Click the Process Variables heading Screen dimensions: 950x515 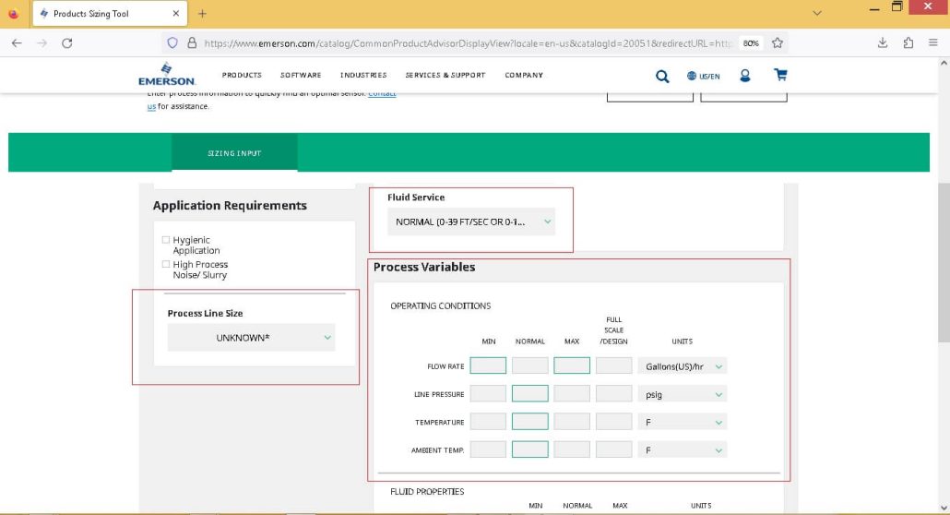[424, 267]
